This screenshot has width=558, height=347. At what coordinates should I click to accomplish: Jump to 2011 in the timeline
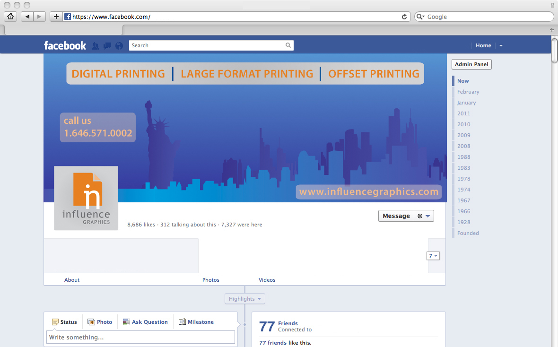point(464,113)
